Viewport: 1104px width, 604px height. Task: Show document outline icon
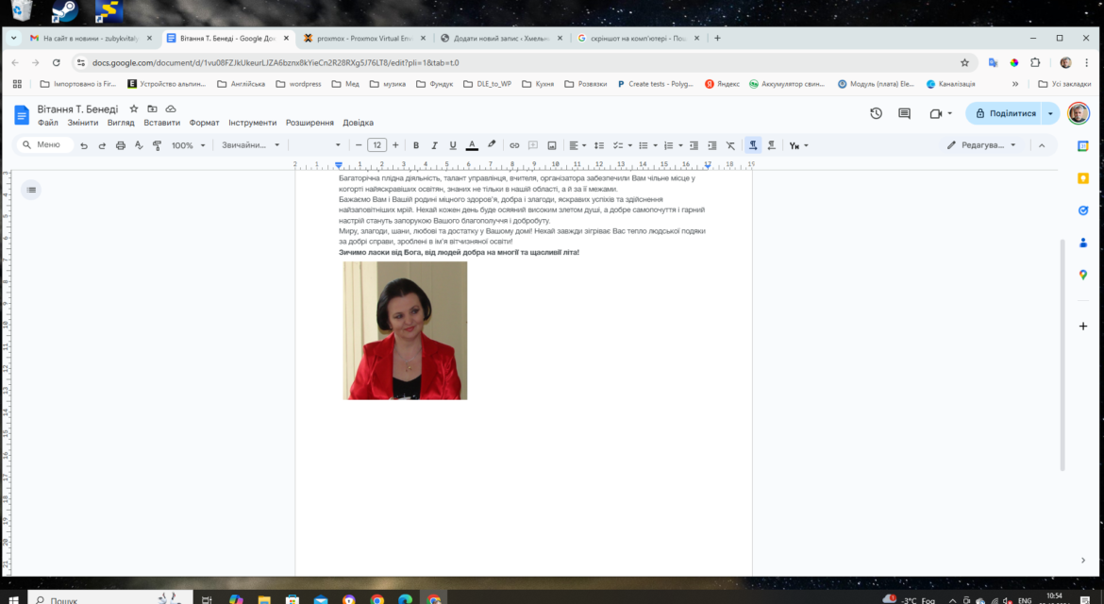(31, 190)
